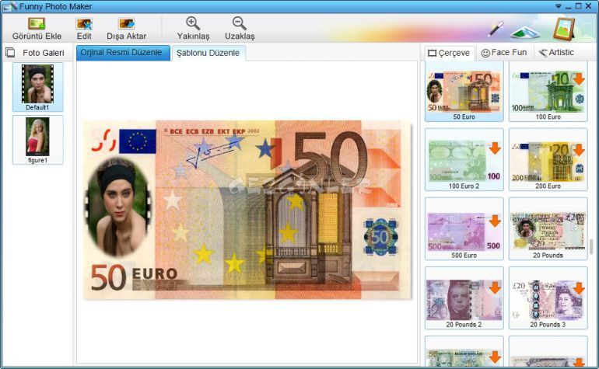Click download arrow on 500 Euro template

pos(495,221)
